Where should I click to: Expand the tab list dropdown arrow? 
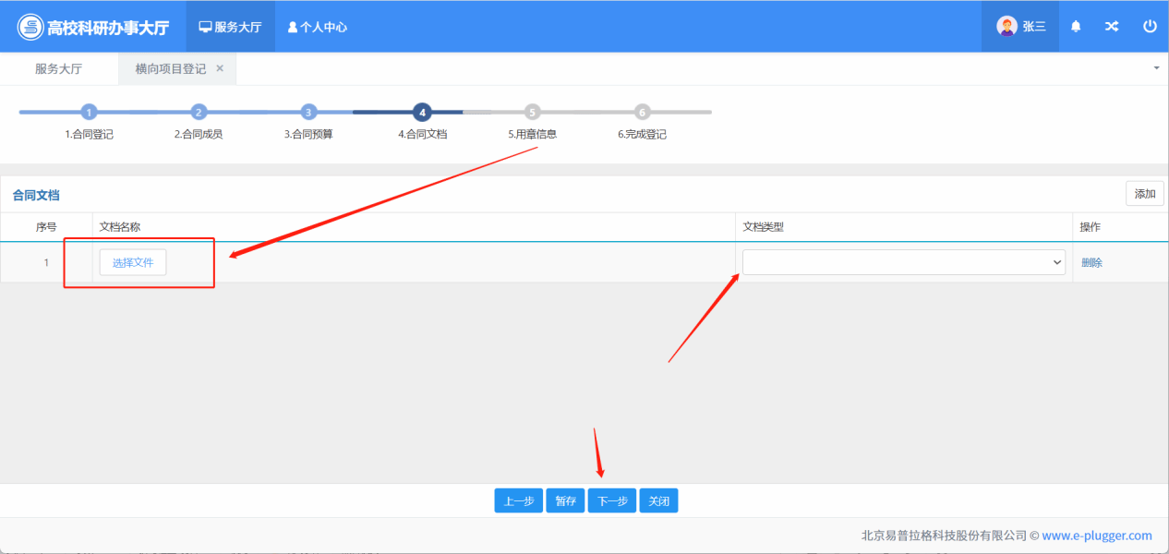click(1157, 68)
